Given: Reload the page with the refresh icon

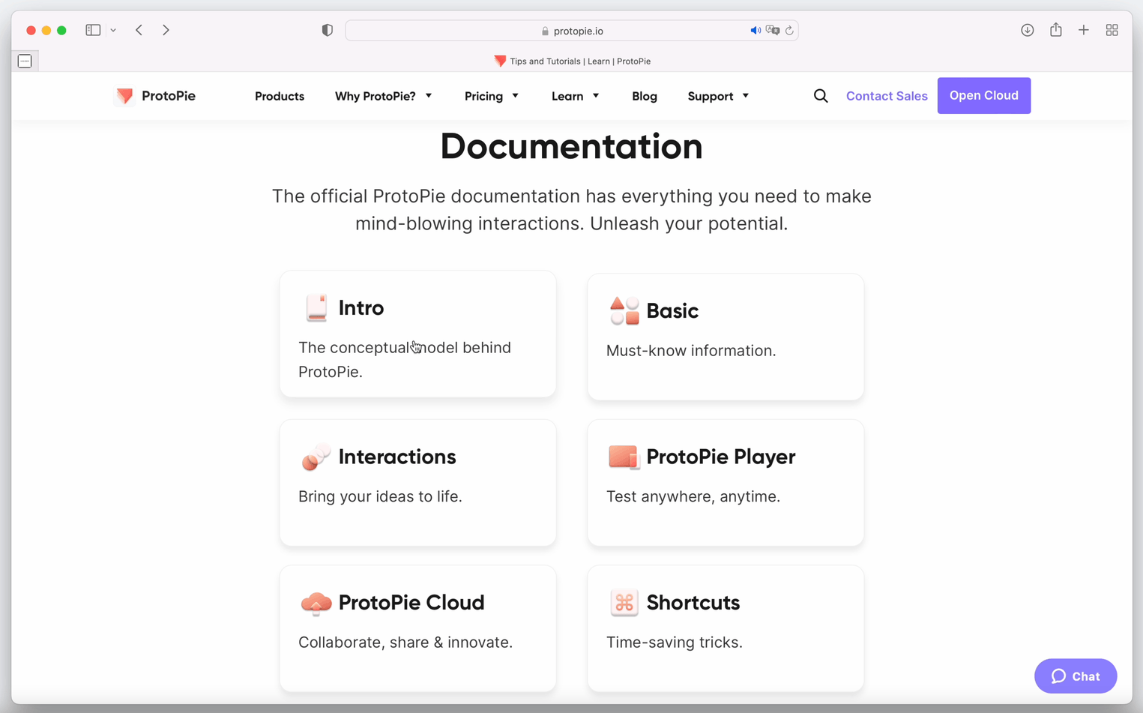Looking at the screenshot, I should point(789,31).
